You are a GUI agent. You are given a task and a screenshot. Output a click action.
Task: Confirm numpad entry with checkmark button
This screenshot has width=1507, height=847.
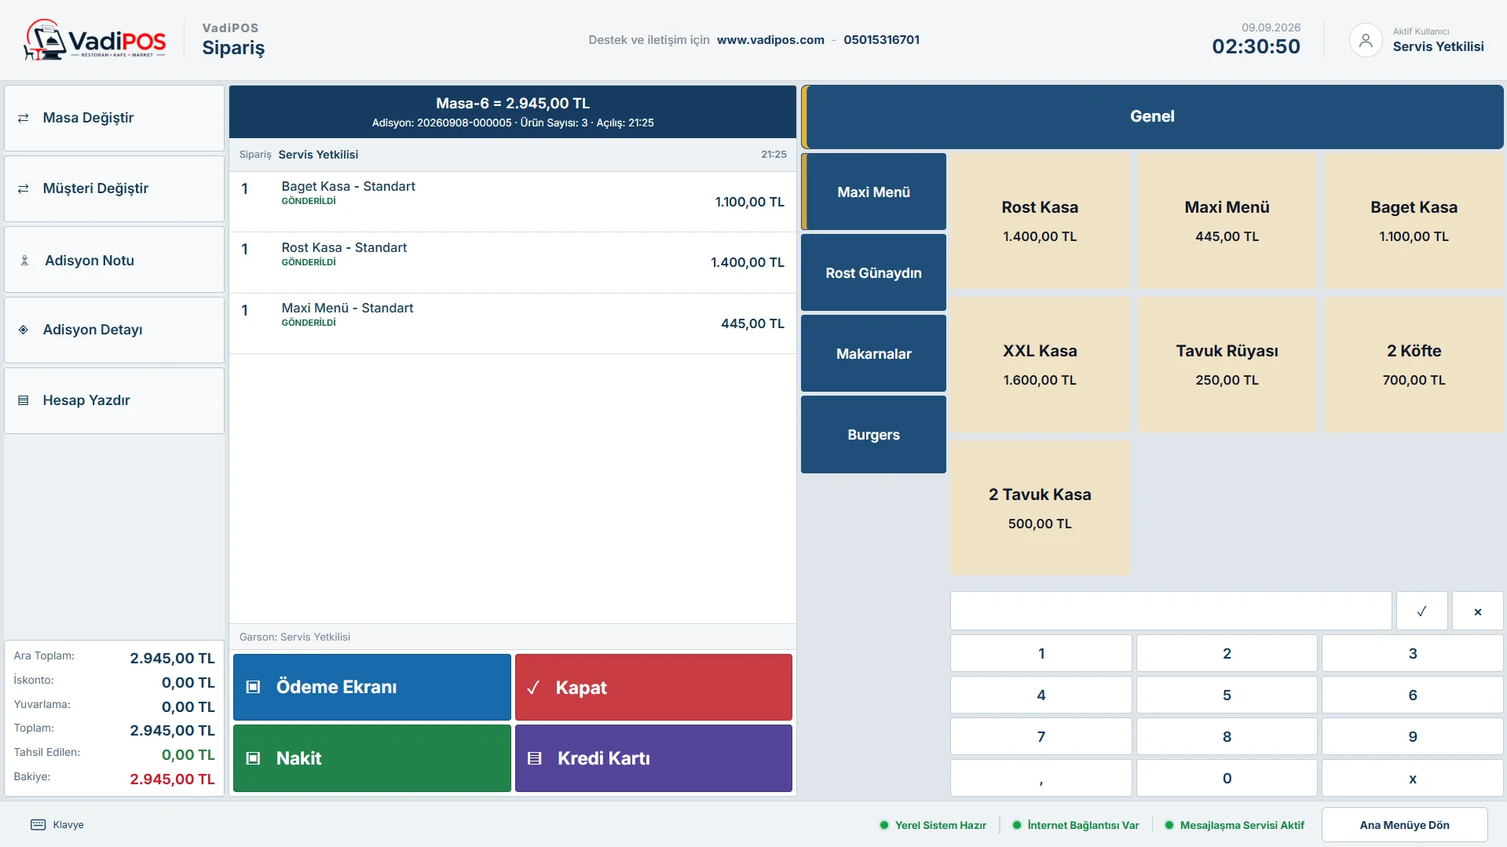[1421, 612]
